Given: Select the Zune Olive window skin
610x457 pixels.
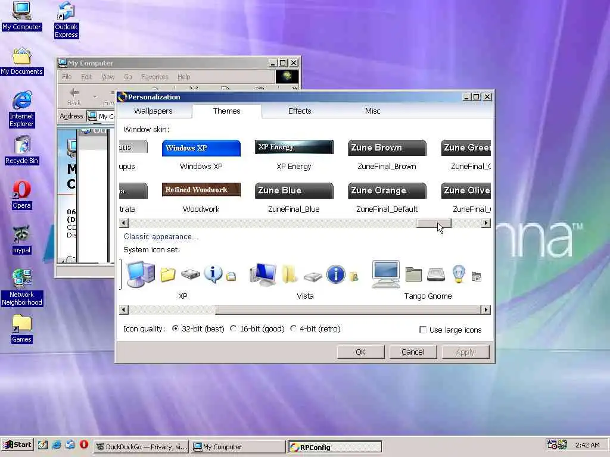Looking at the screenshot, I should 466,198.
